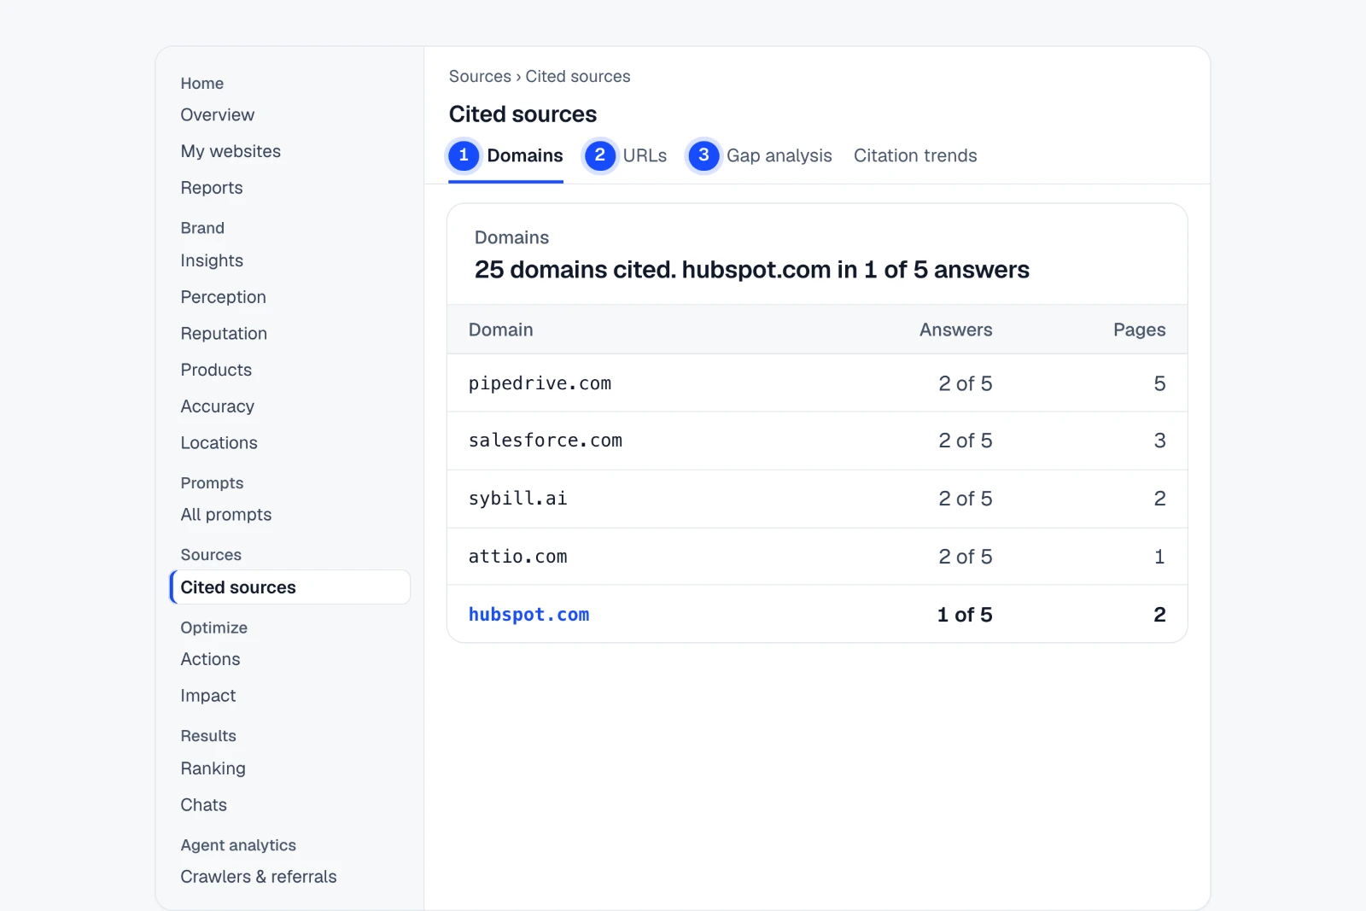The height and width of the screenshot is (911, 1366).
Task: Navigate to Reputation in the sidebar
Action: point(224,334)
